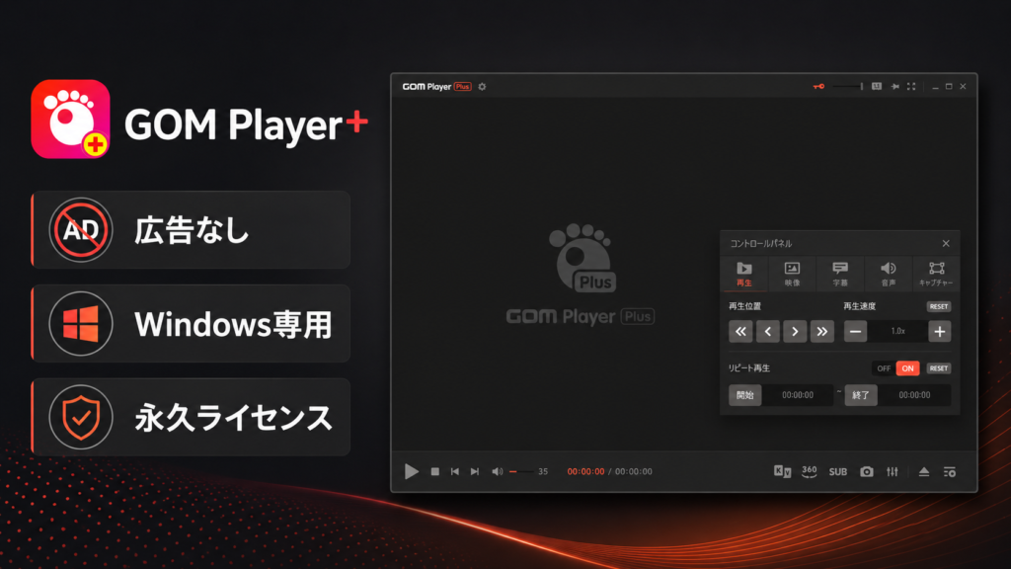The width and height of the screenshot is (1011, 569).
Task: Click the red key icon in title bar
Action: 818,87
